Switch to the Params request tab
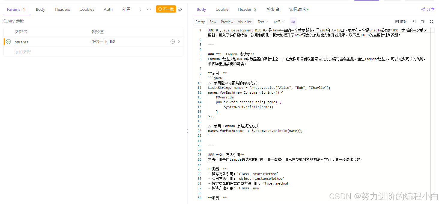Viewport: 440px width, 204px height. pos(16,9)
